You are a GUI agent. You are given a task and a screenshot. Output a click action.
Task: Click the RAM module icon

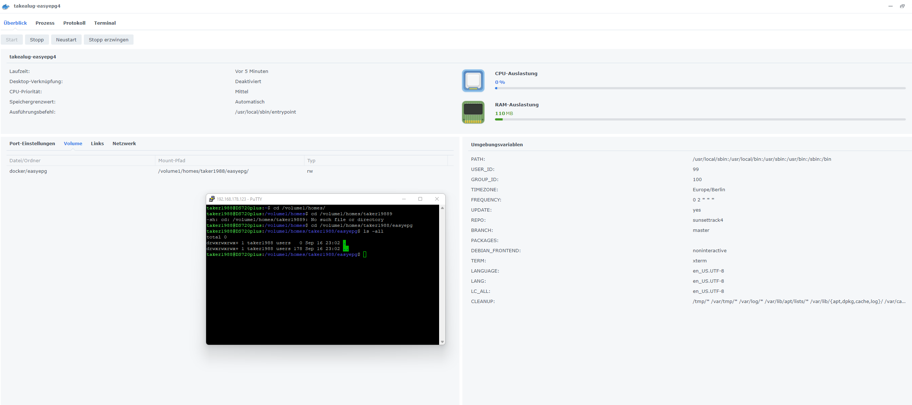click(473, 112)
